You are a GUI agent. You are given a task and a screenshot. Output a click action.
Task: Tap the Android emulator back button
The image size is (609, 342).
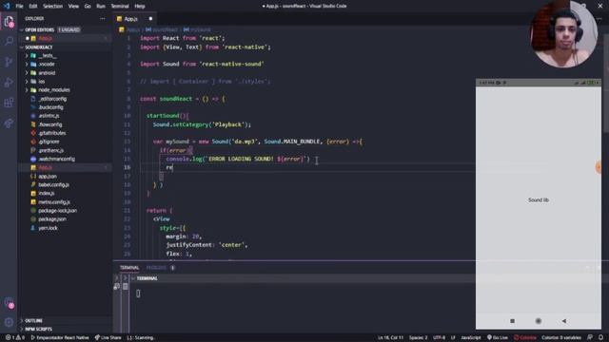(564, 321)
